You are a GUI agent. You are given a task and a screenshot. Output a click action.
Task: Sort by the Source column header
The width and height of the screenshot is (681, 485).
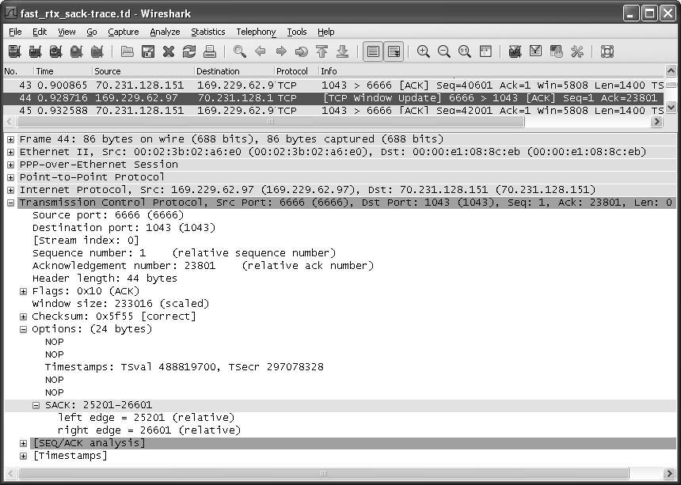click(x=143, y=71)
